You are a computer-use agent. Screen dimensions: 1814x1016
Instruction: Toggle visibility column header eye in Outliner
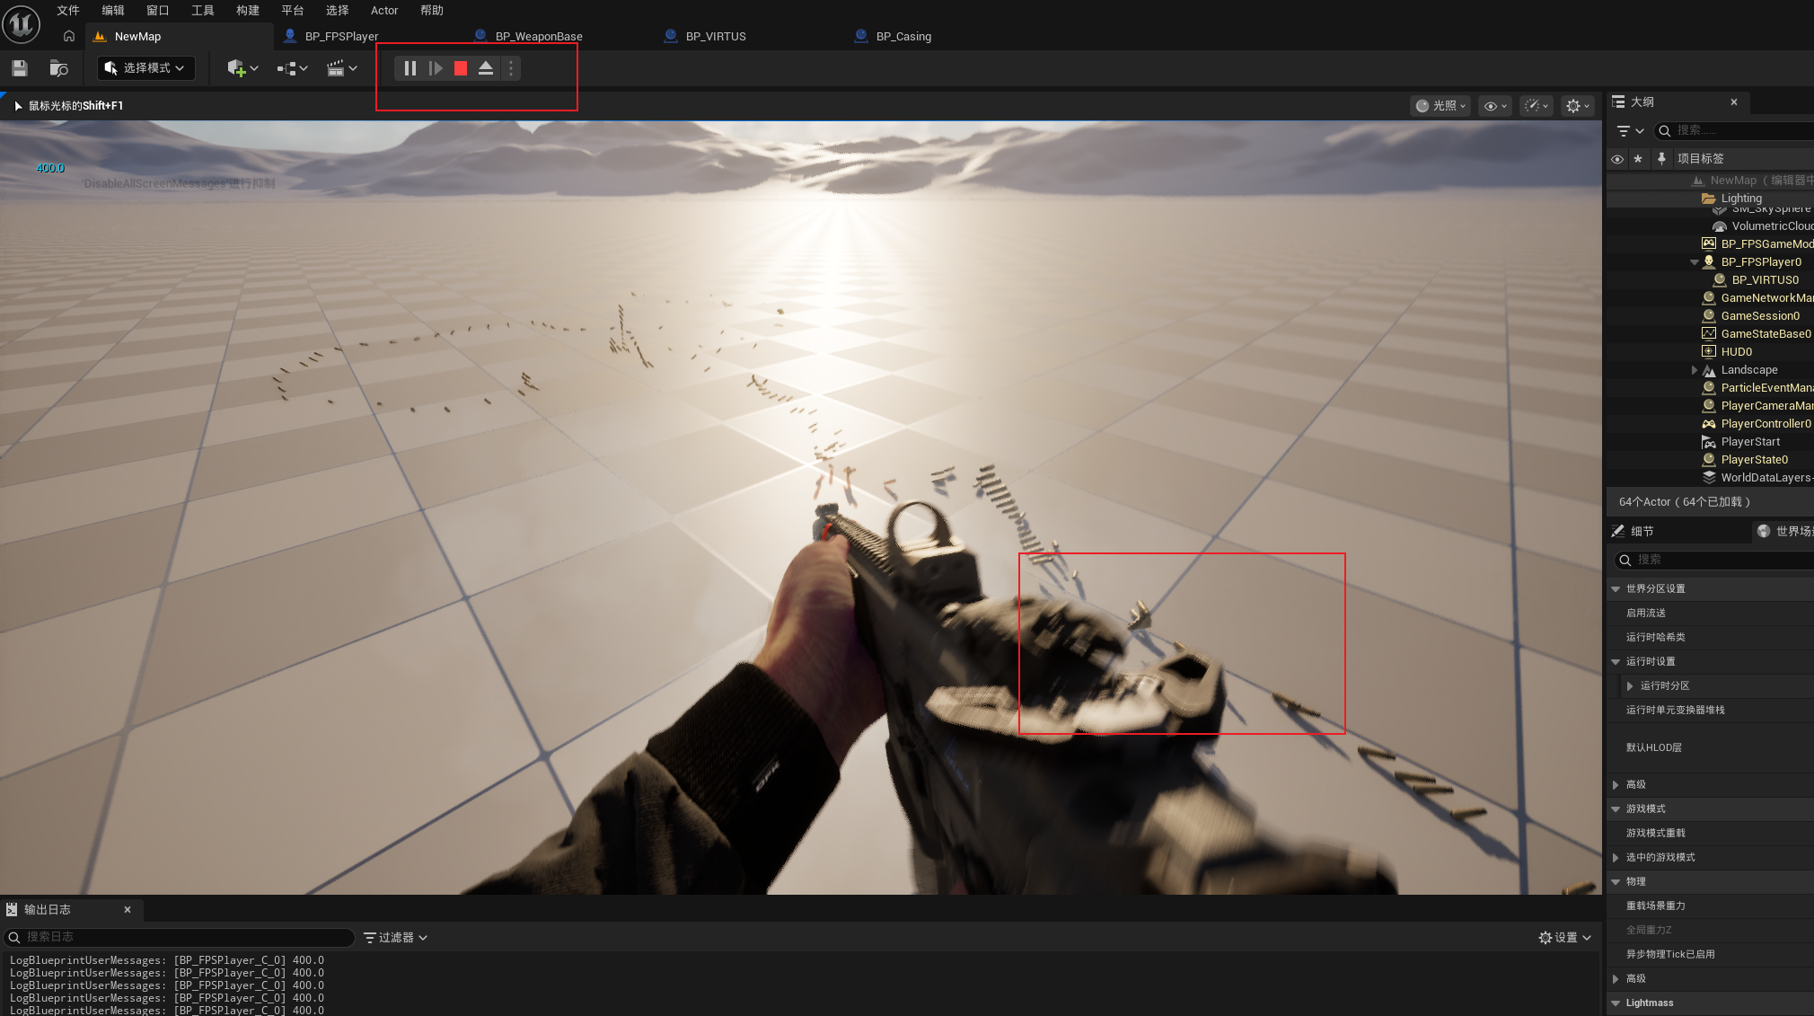click(1617, 159)
